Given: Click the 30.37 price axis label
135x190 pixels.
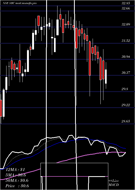Looking at the screenshot, I should click(126, 73).
